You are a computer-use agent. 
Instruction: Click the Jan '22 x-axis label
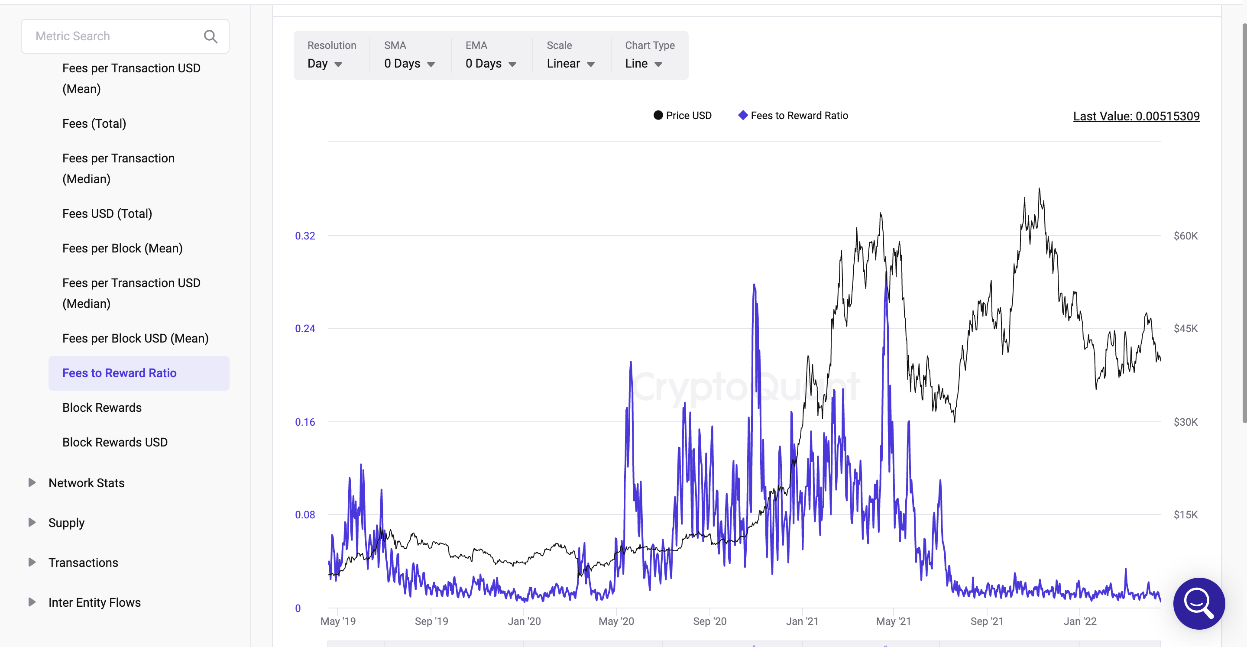point(1079,621)
